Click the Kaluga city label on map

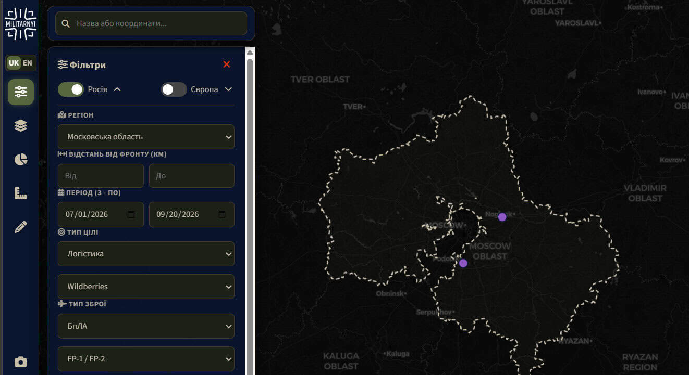tap(397, 354)
